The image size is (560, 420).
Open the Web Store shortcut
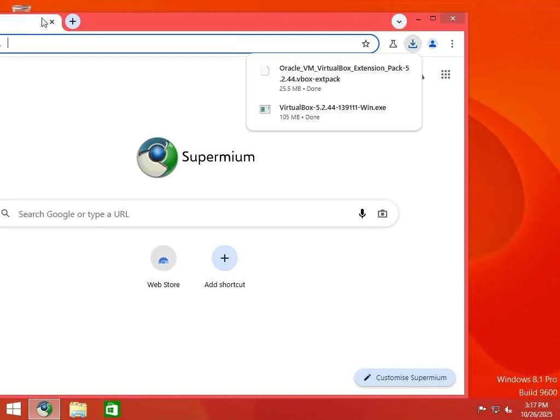164,267
